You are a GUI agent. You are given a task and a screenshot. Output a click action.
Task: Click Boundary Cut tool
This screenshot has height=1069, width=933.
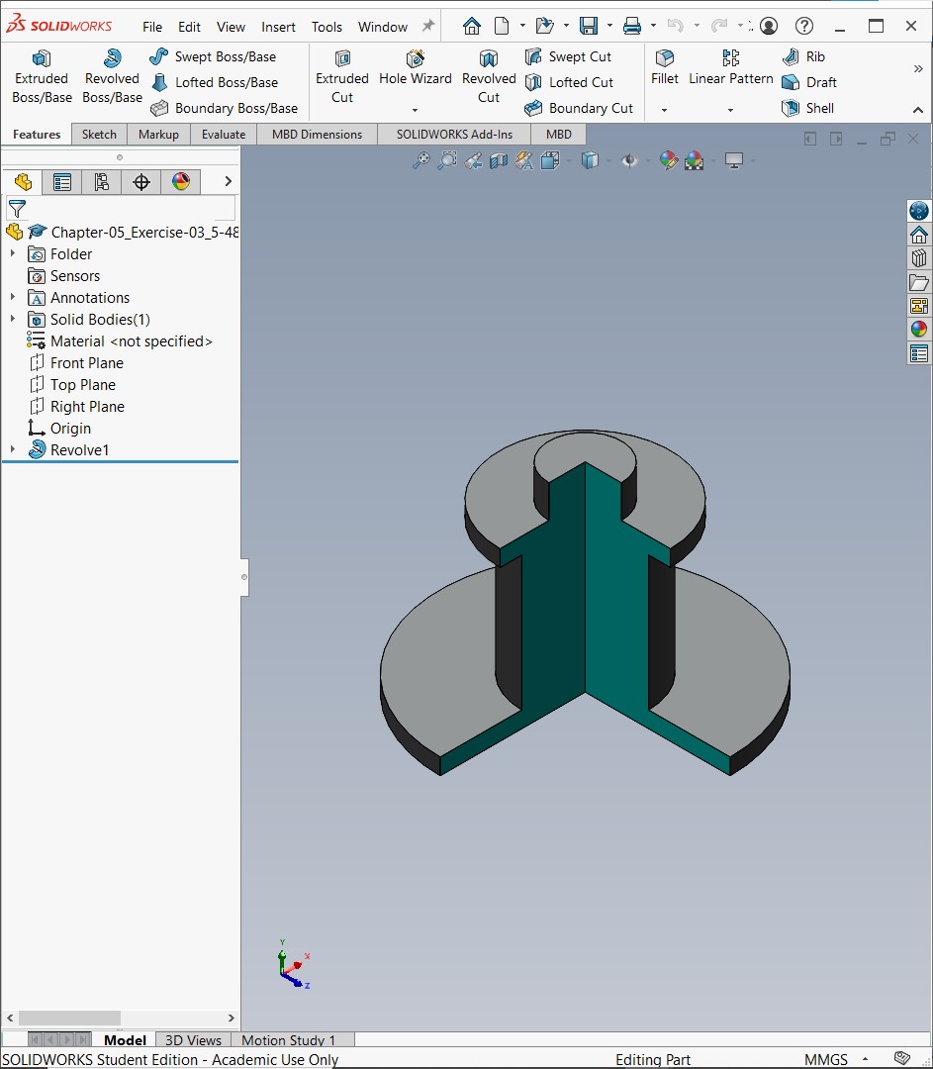[x=579, y=109]
